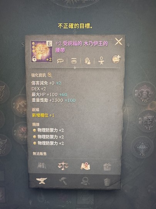Select the +8 equipment slot on the right
This screenshot has width=156, height=209.
click(x=142, y=147)
